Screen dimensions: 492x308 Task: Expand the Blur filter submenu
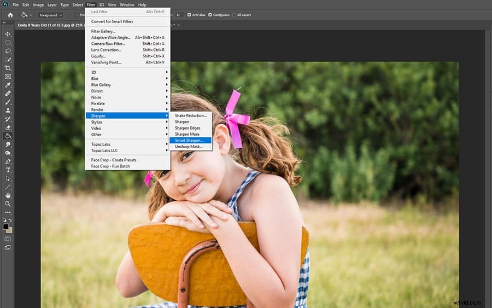click(128, 78)
